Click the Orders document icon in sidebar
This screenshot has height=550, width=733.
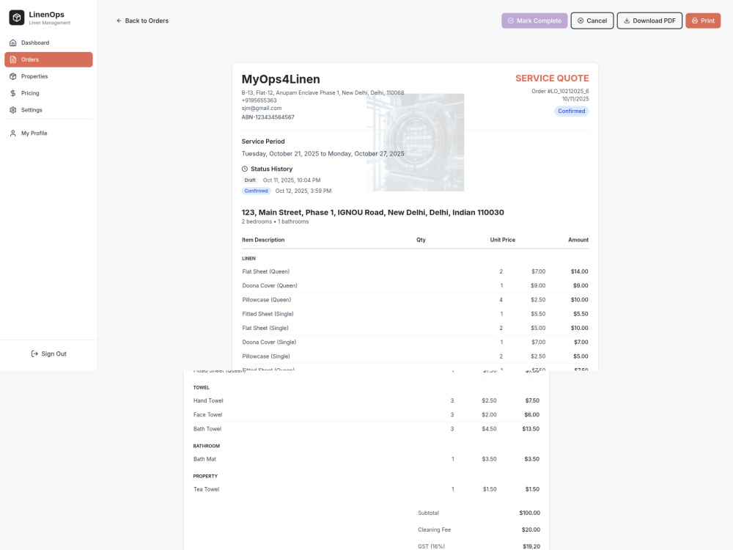point(13,59)
